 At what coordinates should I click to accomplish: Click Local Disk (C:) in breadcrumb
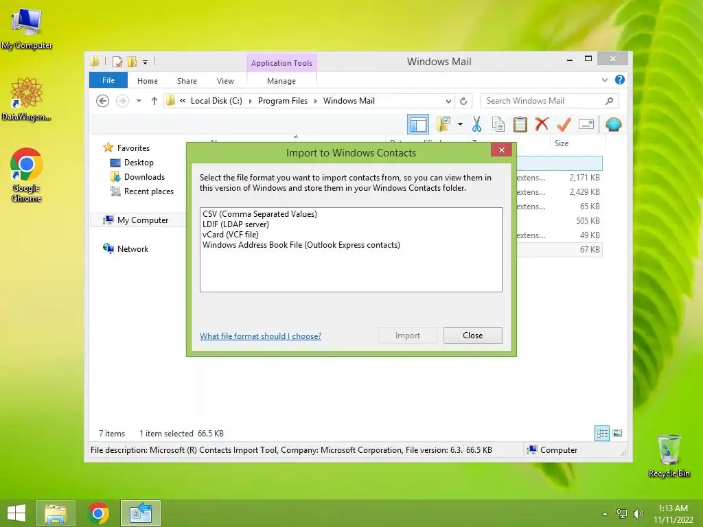pos(216,101)
